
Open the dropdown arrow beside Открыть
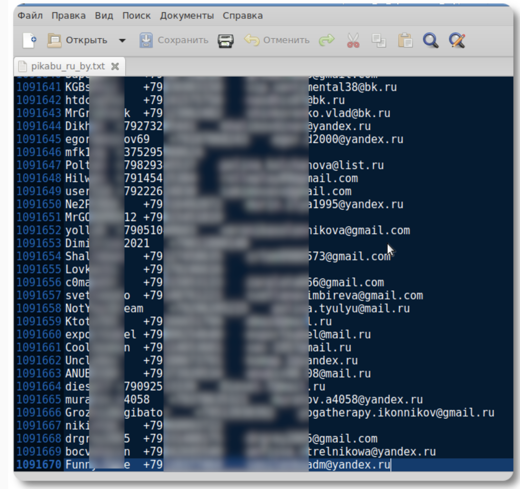[x=122, y=41]
